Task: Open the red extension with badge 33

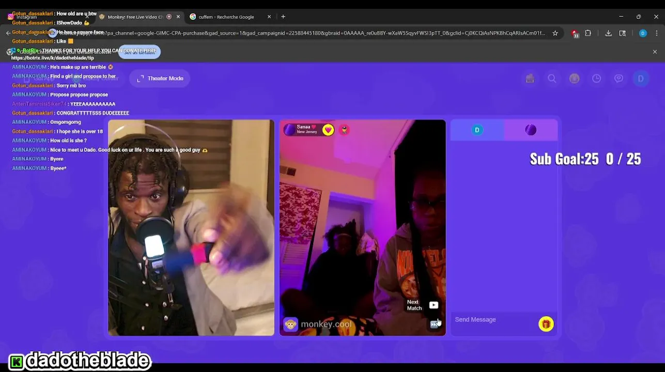Action: coord(575,34)
